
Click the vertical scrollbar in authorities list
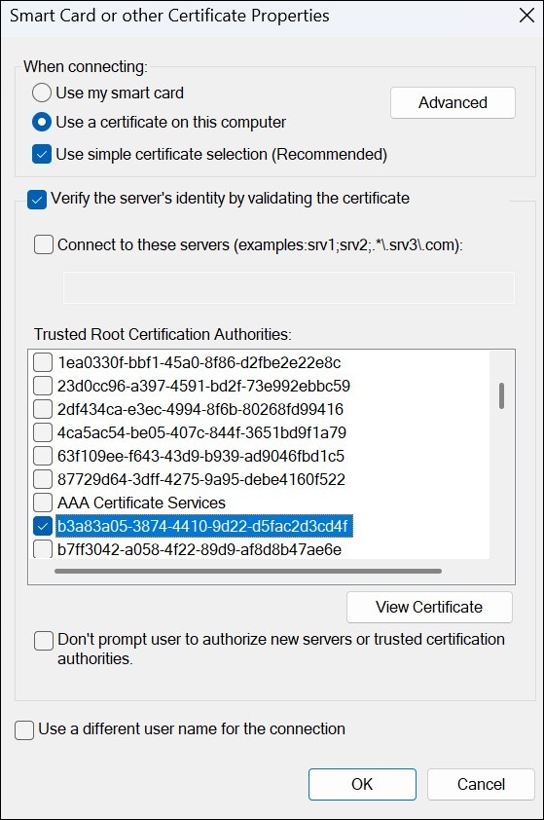[x=502, y=396]
